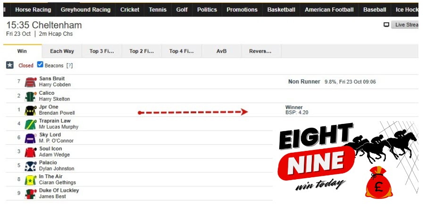Click Traprain Law's green sash silks icon
The height and width of the screenshot is (223, 426).
(30, 124)
